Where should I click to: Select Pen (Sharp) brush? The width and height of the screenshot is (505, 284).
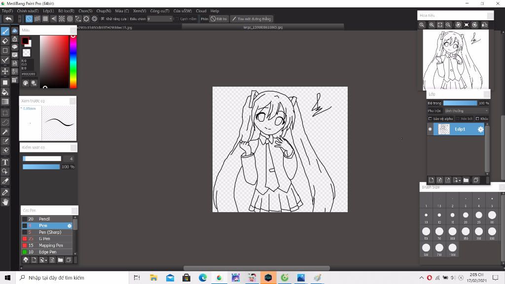(x=47, y=232)
